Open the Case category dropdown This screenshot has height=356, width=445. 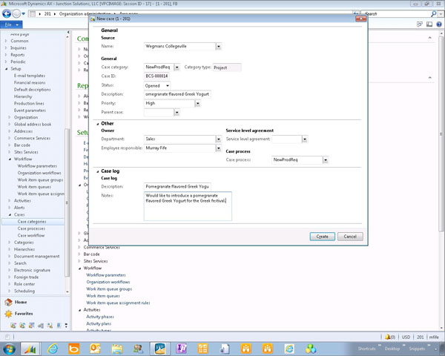[x=177, y=67]
